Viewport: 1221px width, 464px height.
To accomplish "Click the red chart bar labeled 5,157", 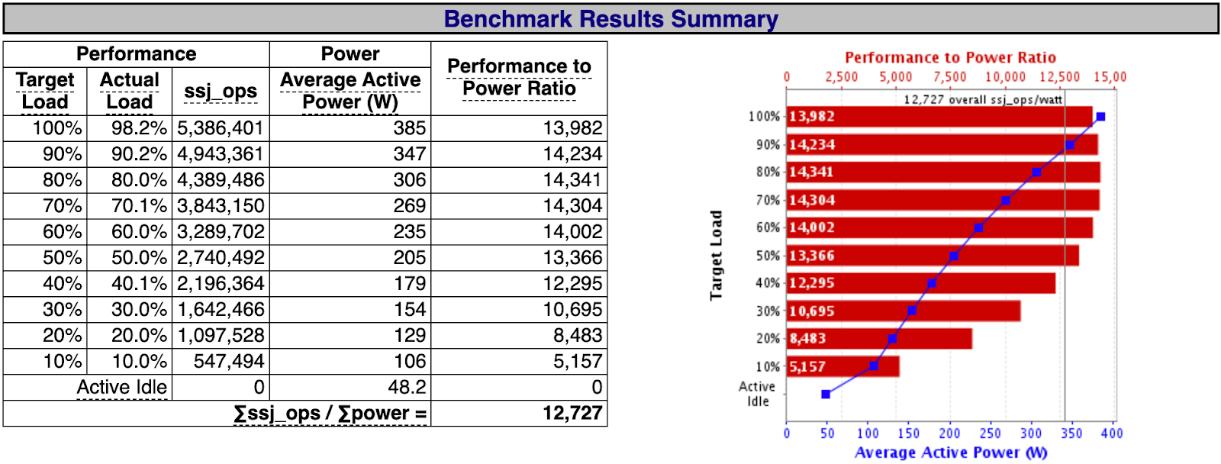I will click(x=843, y=366).
